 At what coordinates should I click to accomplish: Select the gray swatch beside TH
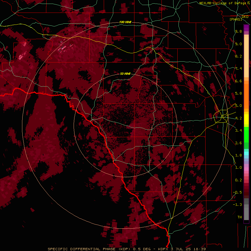point(246,214)
